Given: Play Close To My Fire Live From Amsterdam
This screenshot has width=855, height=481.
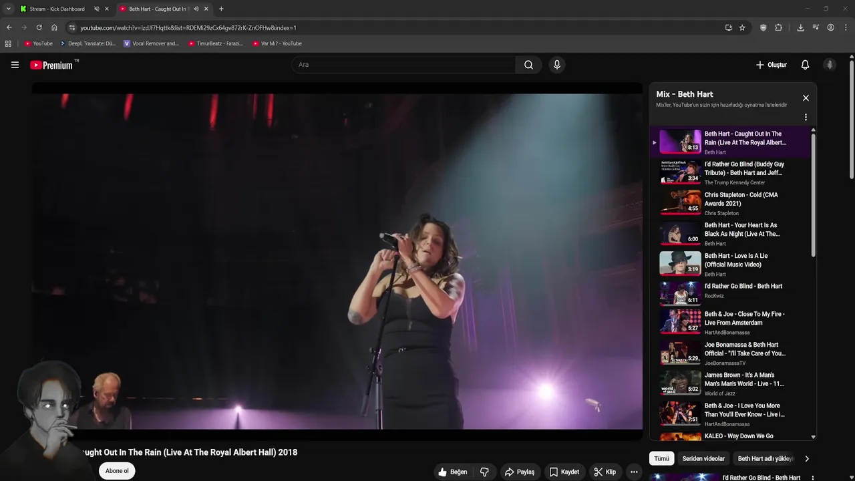Looking at the screenshot, I should pos(730,322).
